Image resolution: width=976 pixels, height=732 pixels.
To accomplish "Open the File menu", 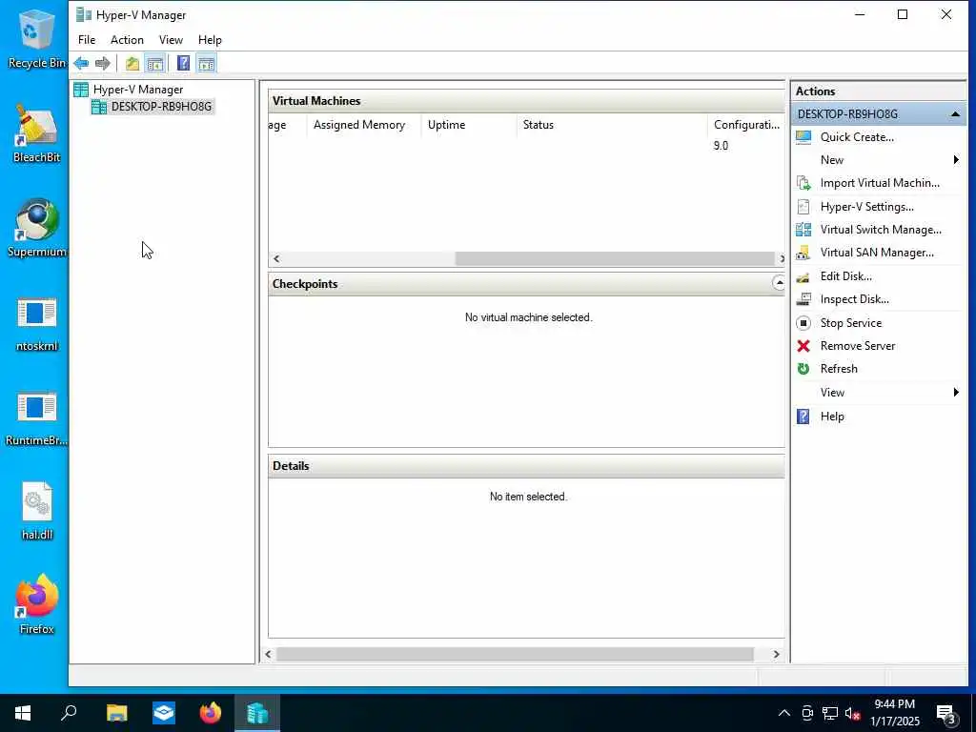I will click(87, 40).
